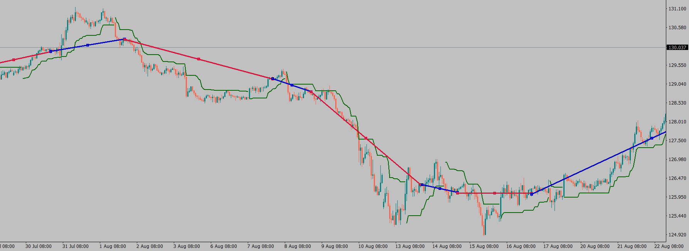689x251 pixels.
Task: Click the 1 Aug 08:00 time label
Action: pyautogui.click(x=113, y=246)
